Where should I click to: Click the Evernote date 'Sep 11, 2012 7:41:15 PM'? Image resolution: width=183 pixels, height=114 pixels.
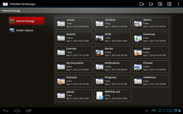[77, 55]
